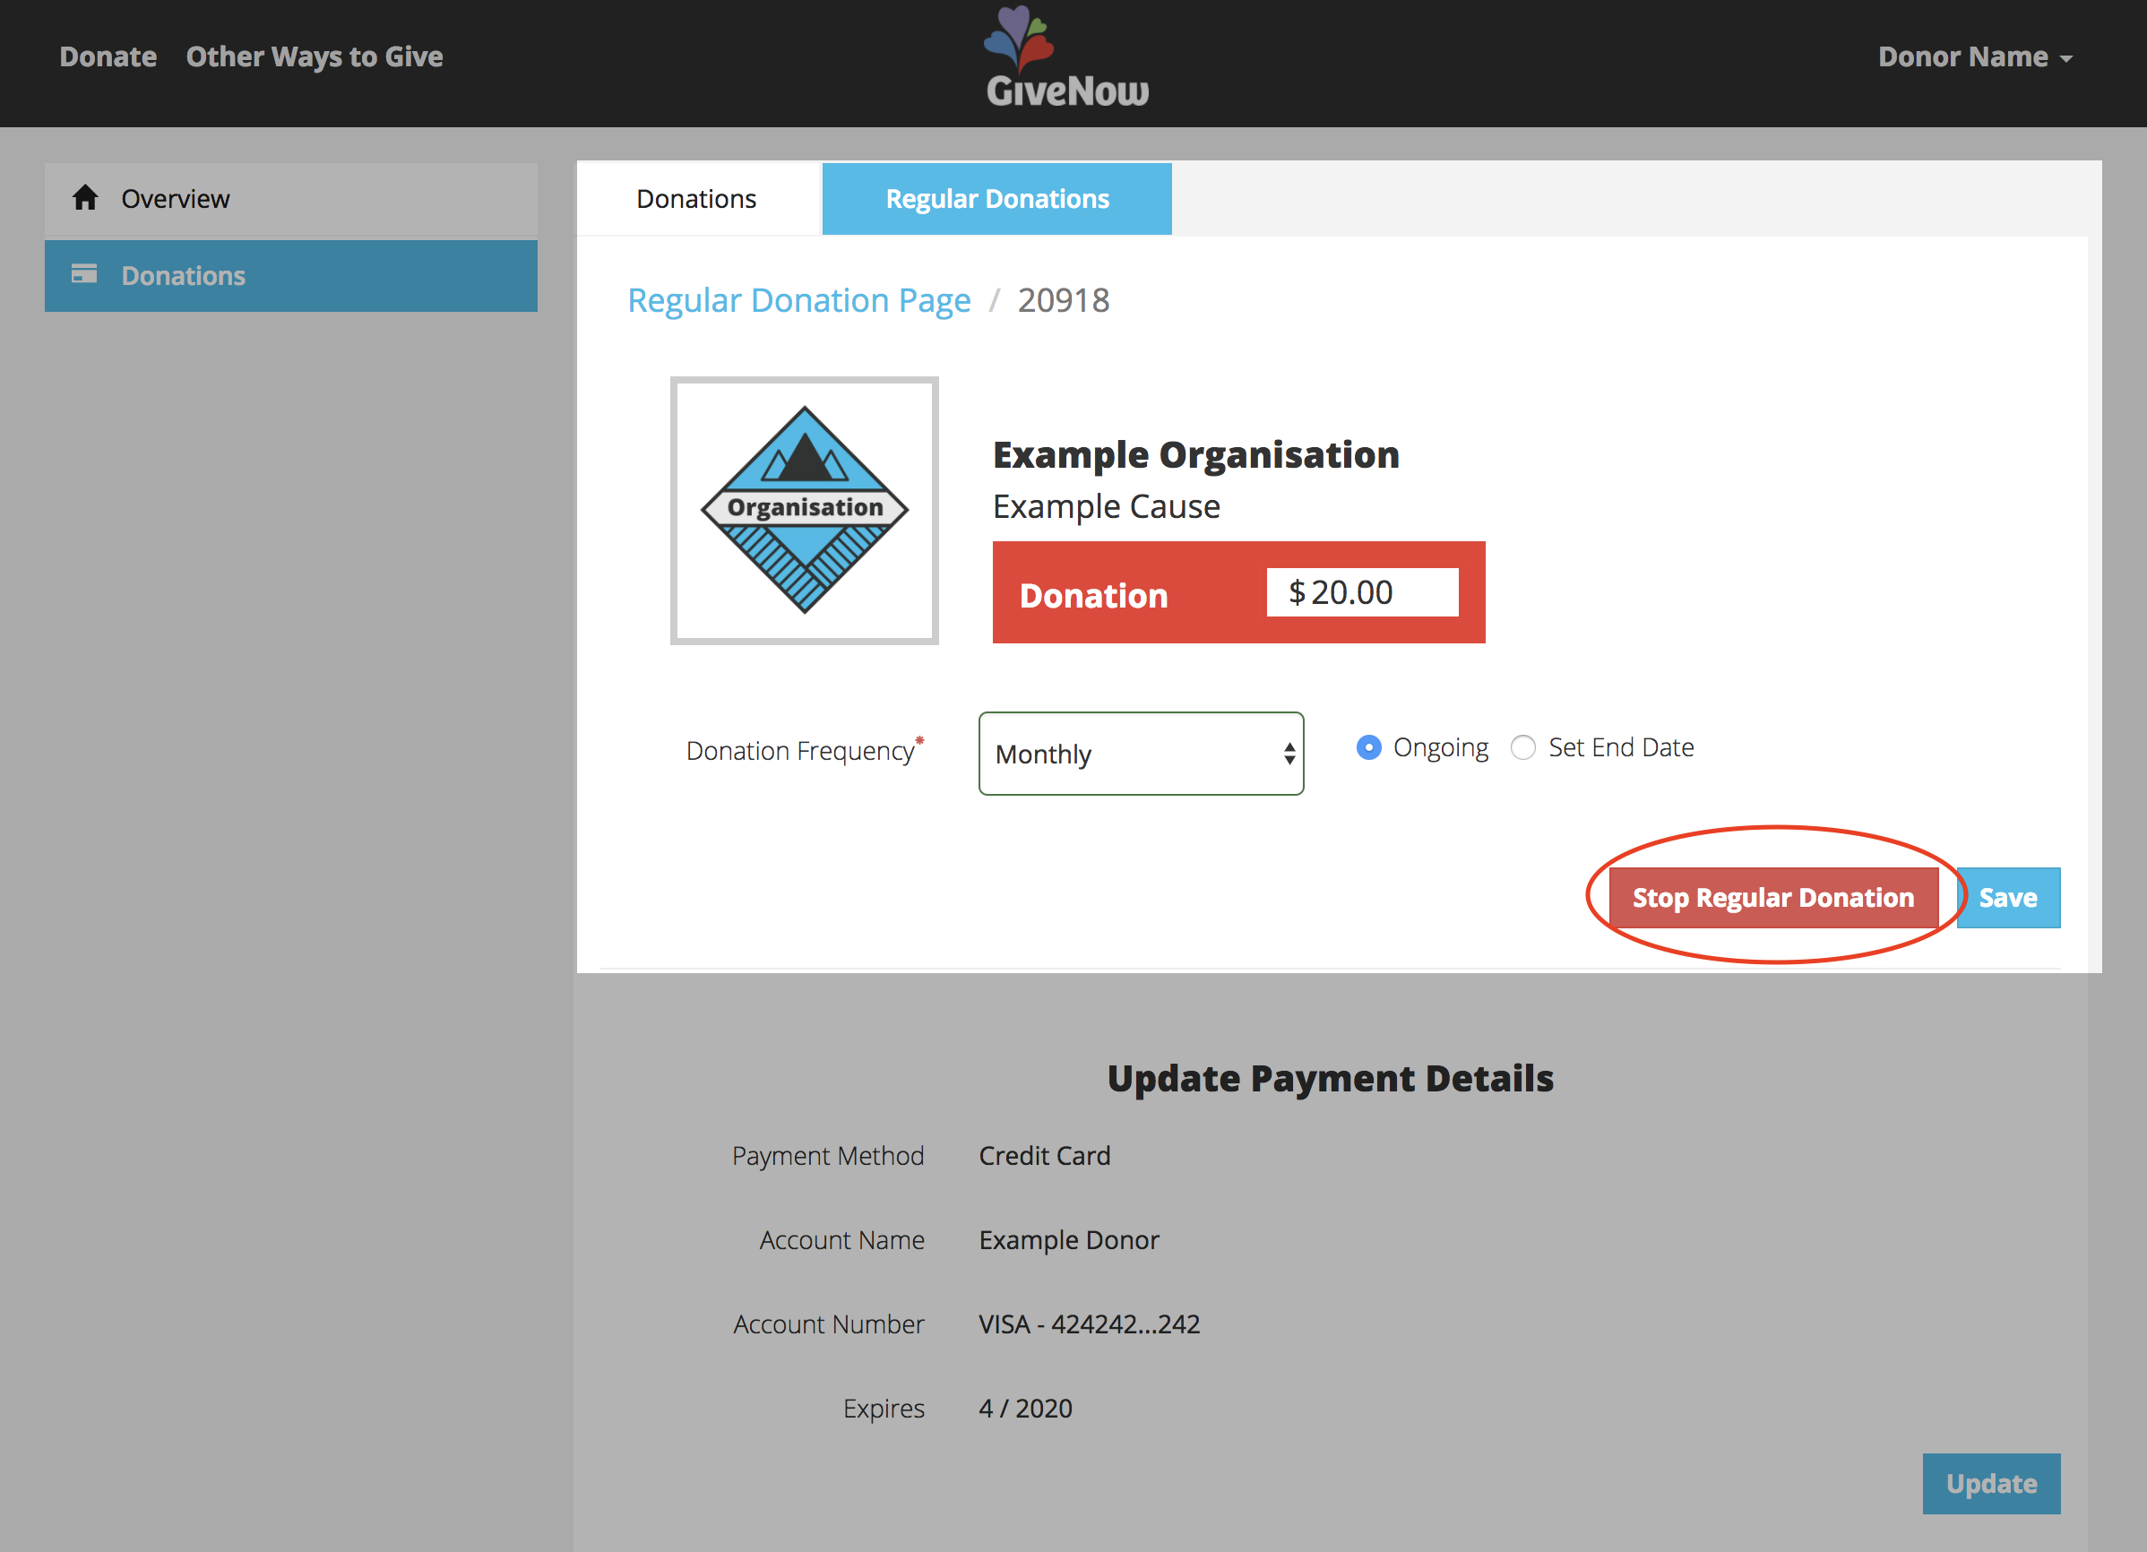Click the Example Organisation heading
Screen dimensions: 2147x1552
pos(1195,454)
